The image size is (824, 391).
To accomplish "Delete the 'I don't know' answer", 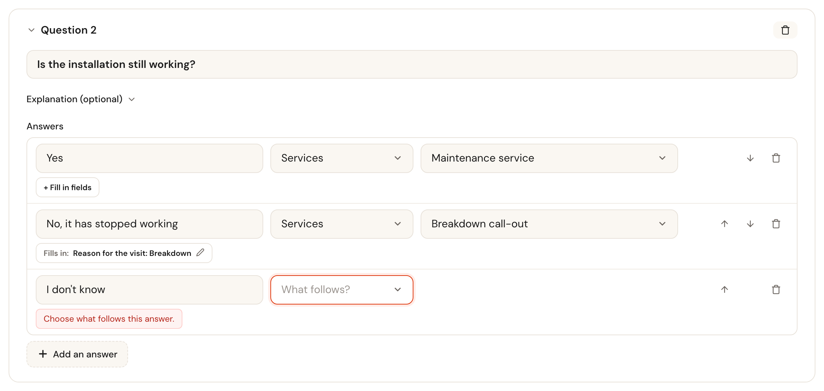I will [776, 290].
